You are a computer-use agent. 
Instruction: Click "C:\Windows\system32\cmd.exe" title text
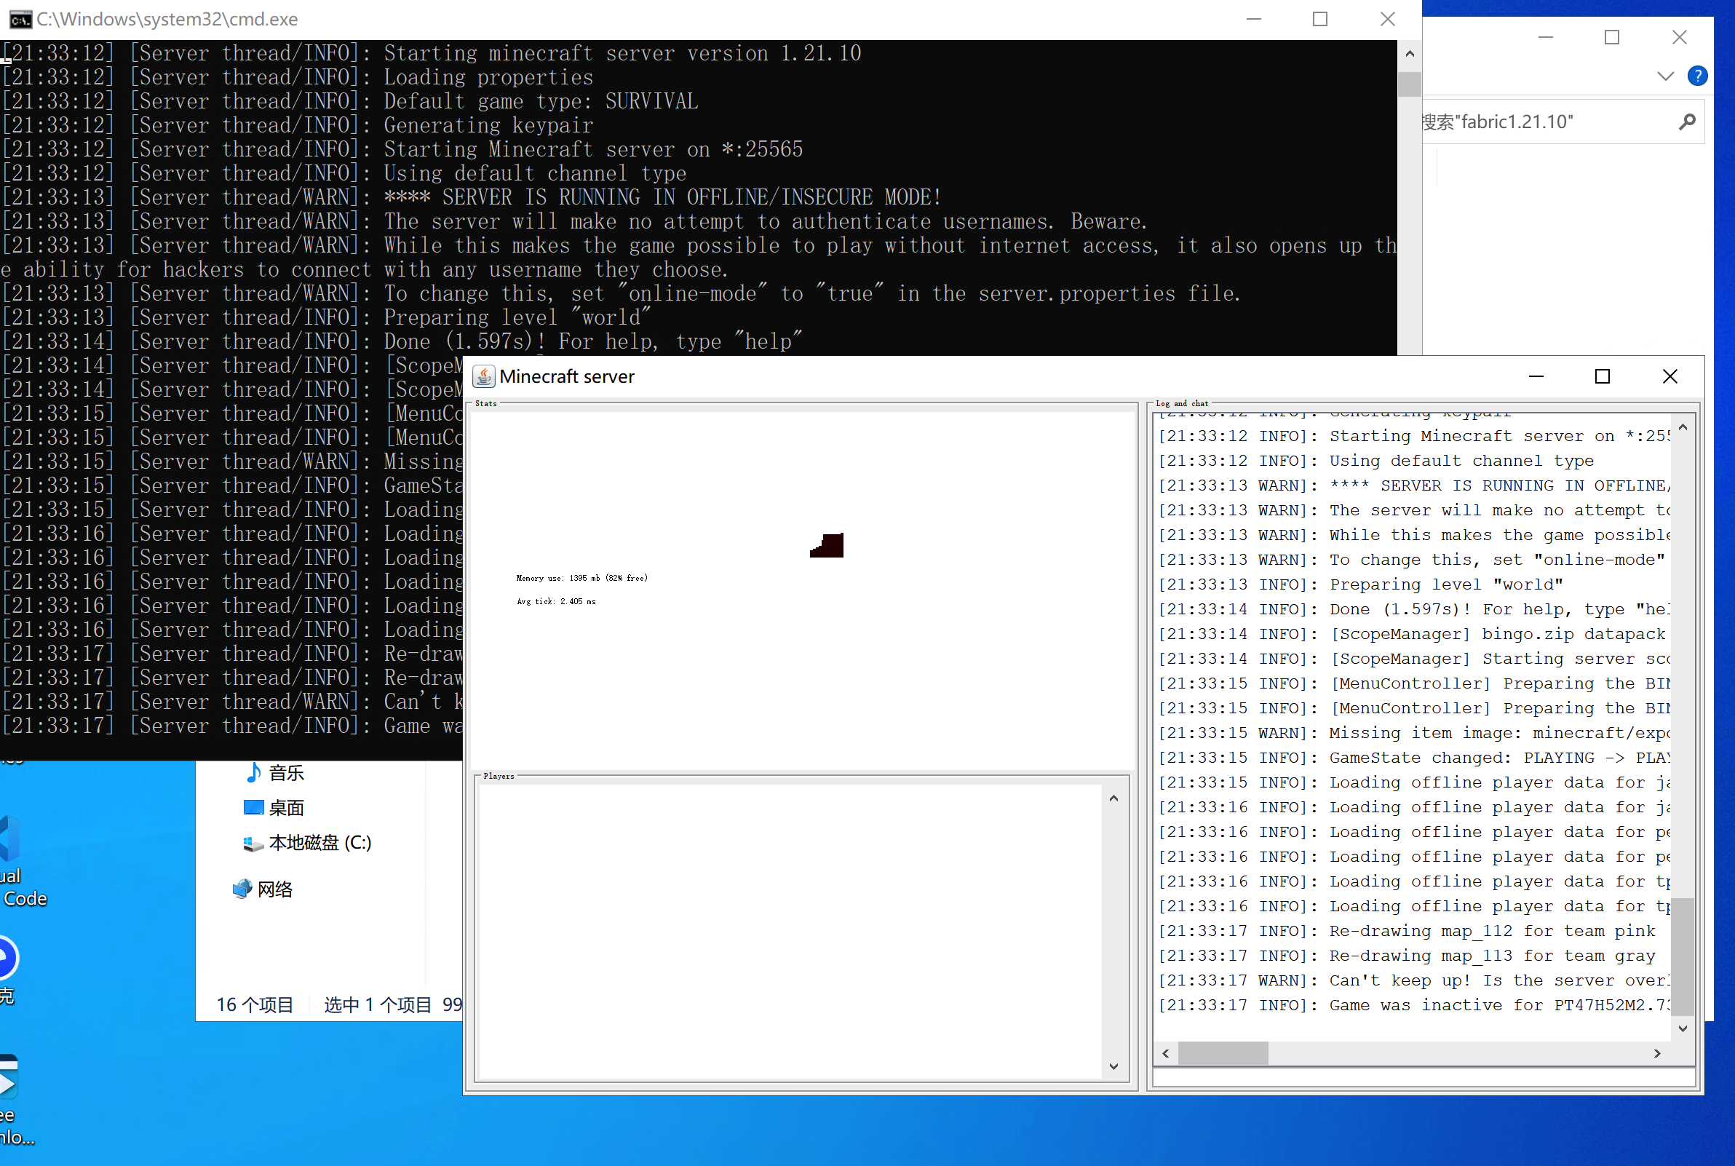coord(167,20)
